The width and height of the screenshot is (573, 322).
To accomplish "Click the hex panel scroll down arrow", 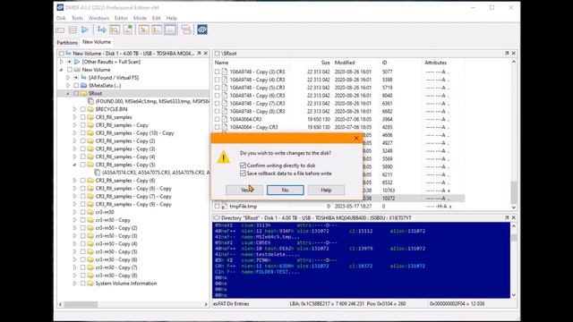I will [x=513, y=295].
